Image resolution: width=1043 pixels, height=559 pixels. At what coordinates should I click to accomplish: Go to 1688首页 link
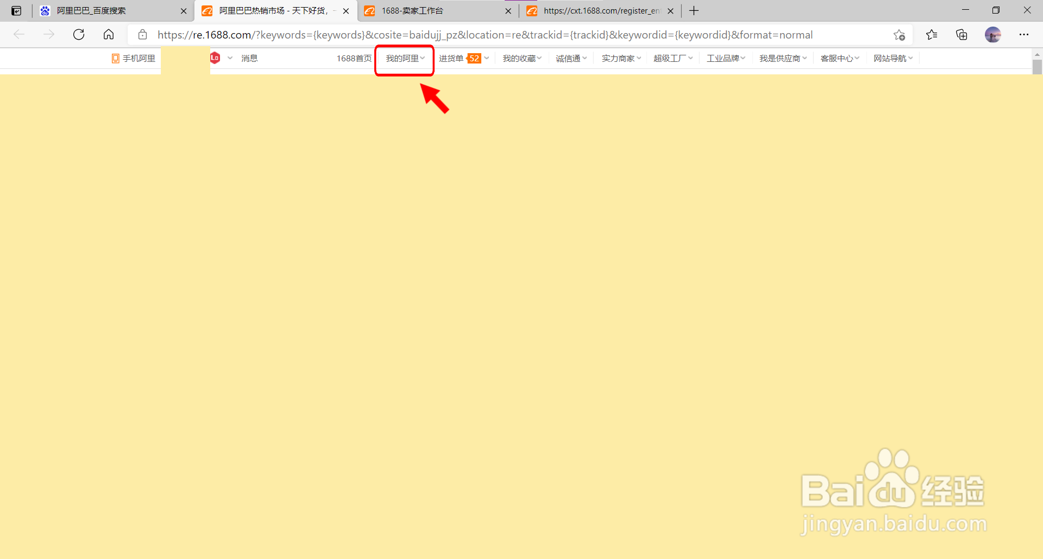coord(354,59)
